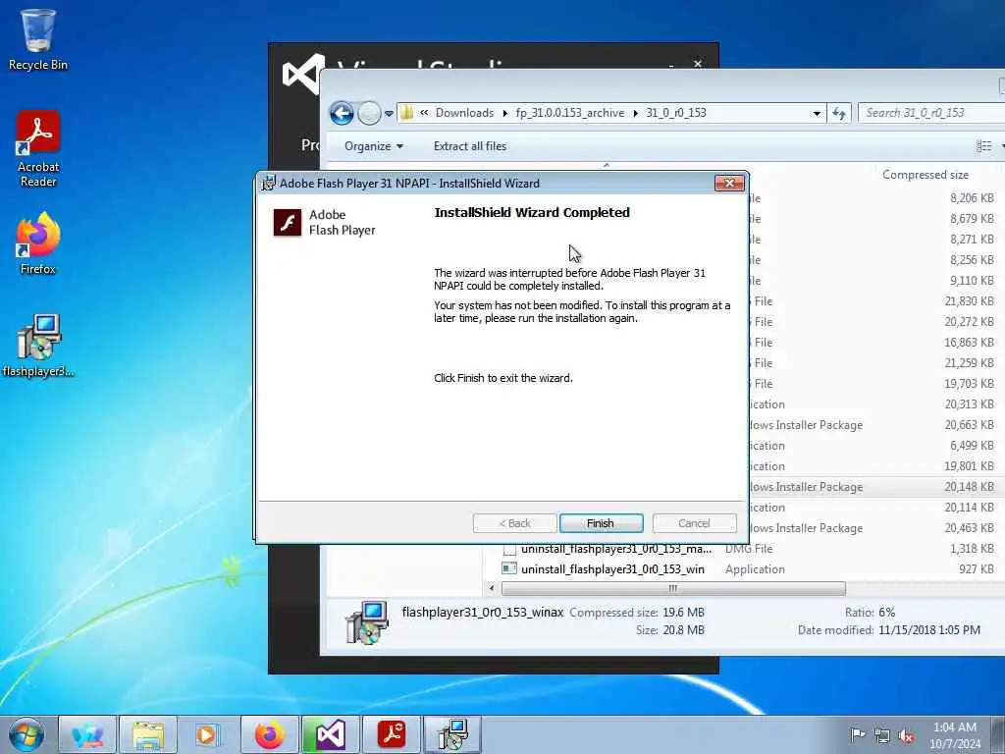This screenshot has height=754, width=1005.
Task: Open Acrobat Reader desktop shortcut
Action: (38, 149)
